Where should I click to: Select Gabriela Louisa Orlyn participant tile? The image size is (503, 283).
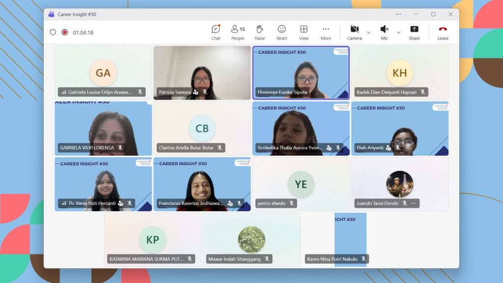coord(103,73)
